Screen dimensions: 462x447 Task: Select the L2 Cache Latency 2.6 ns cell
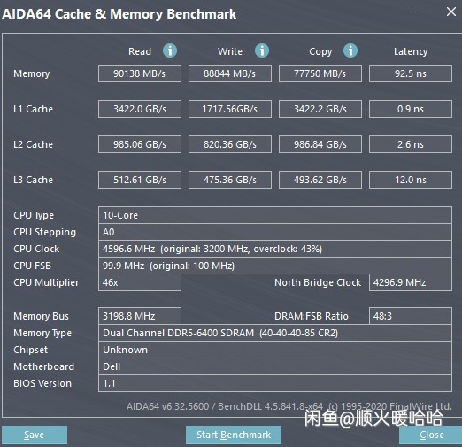tap(411, 144)
